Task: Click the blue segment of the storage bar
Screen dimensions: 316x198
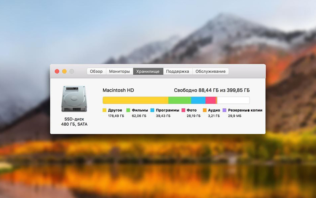Action: pyautogui.click(x=198, y=100)
